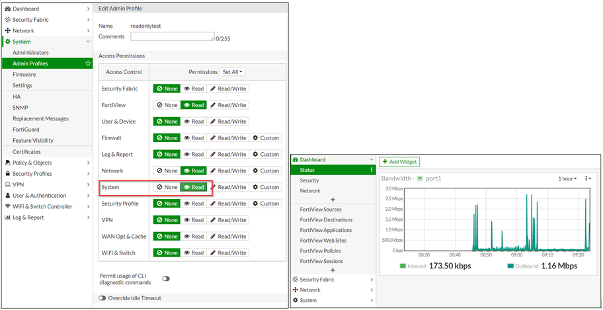Collapse the System menu in left window
This screenshot has width=603, height=310.
[88, 42]
